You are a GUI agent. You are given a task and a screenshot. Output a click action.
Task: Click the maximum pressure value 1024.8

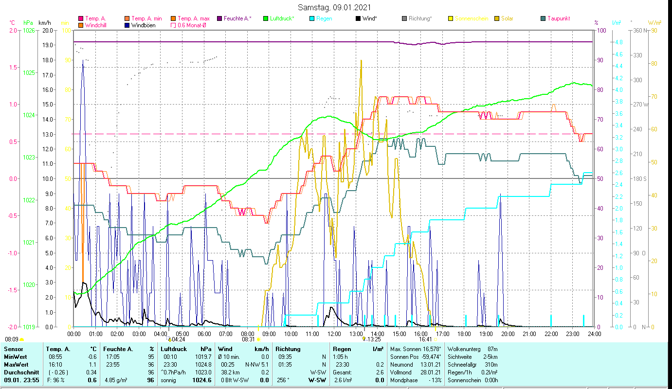point(202,365)
